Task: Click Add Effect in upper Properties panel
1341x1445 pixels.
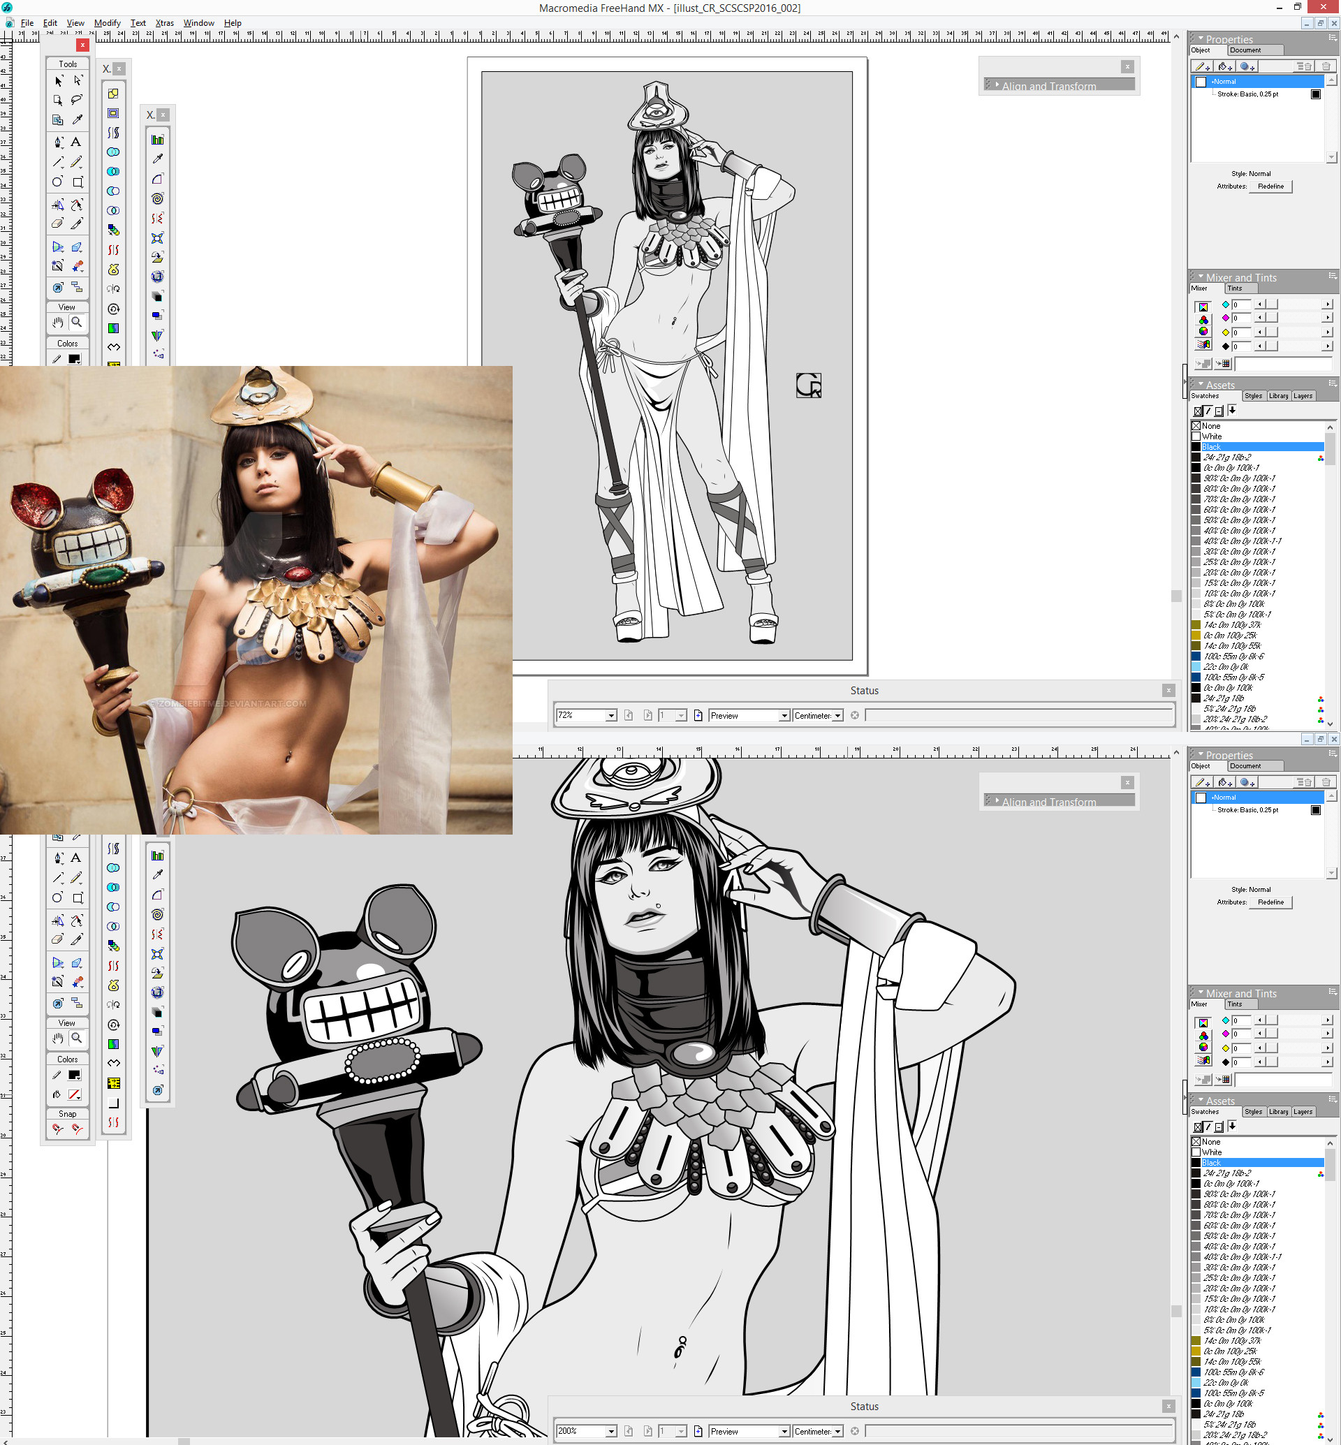Action: (1248, 67)
